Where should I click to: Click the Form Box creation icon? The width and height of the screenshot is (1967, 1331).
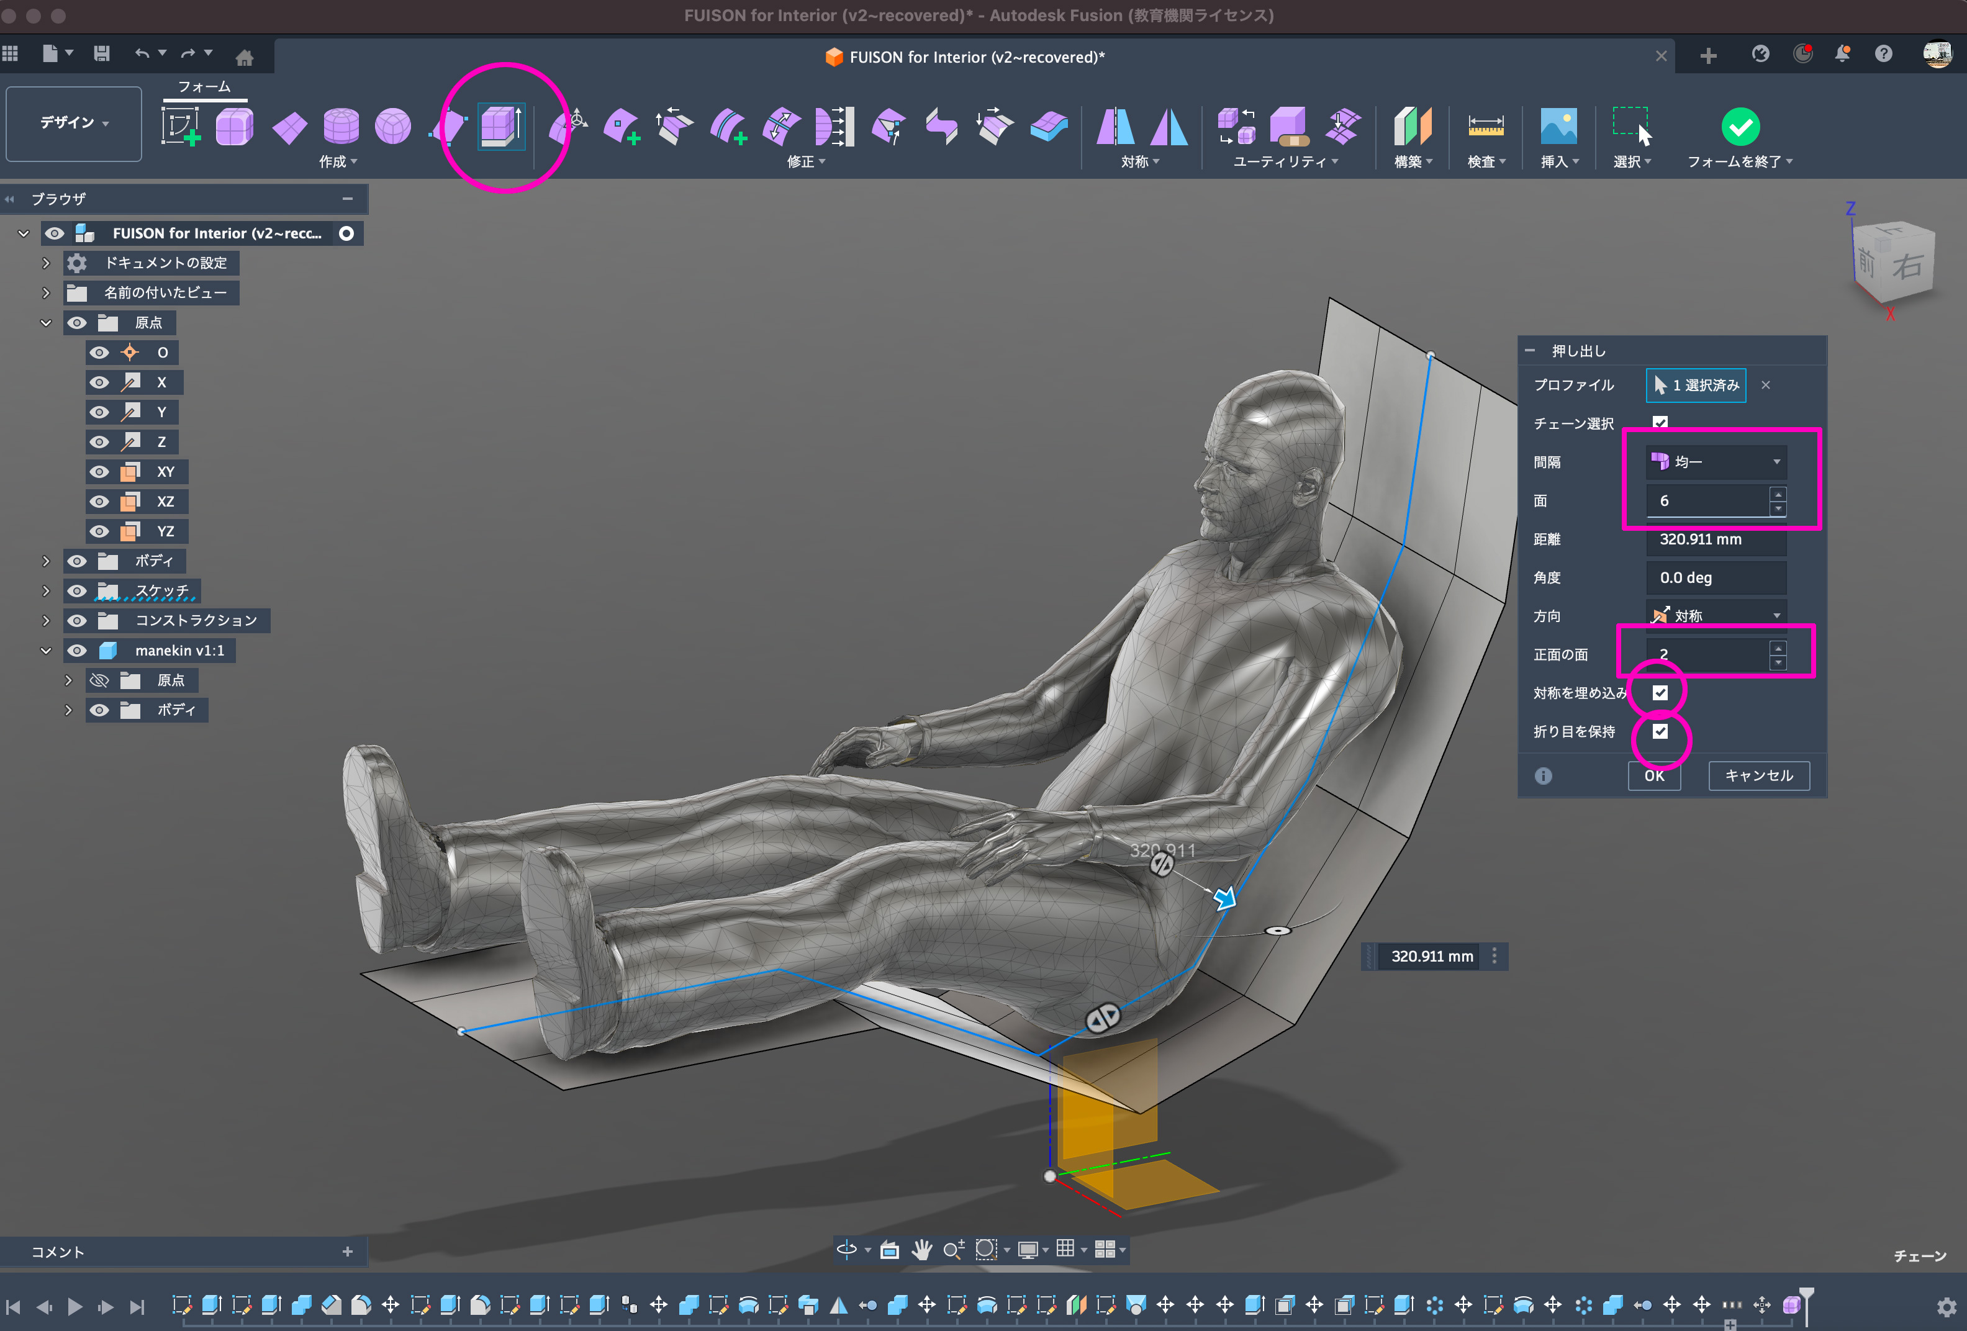pyautogui.click(x=235, y=127)
